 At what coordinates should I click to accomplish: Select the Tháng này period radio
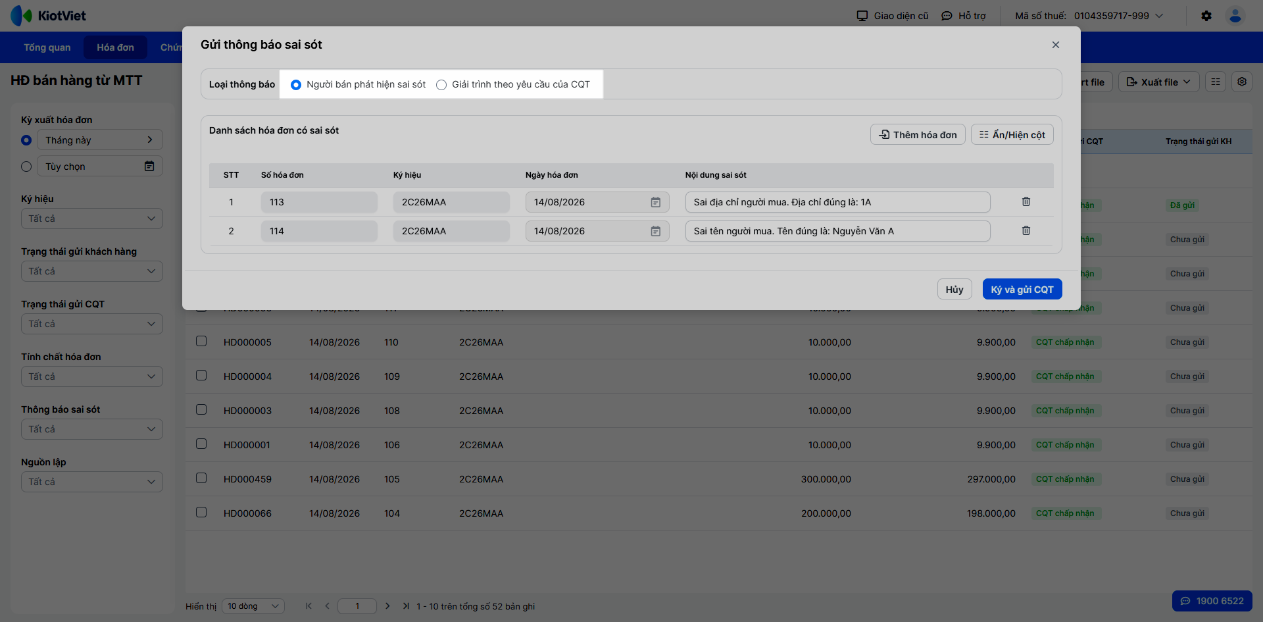pos(26,140)
